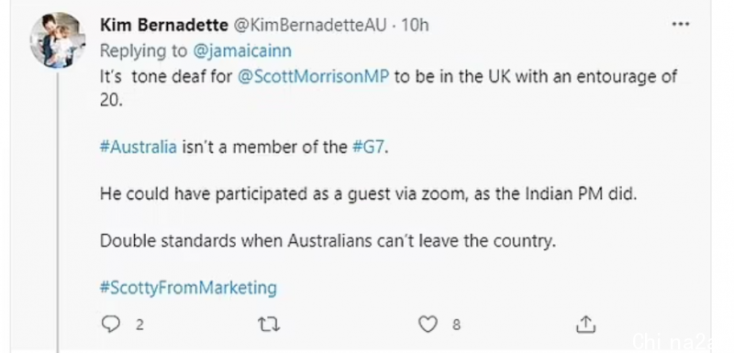Image resolution: width=734 pixels, height=353 pixels.
Task: Retweet Kim Bernadette's tweet
Action: 269,324
